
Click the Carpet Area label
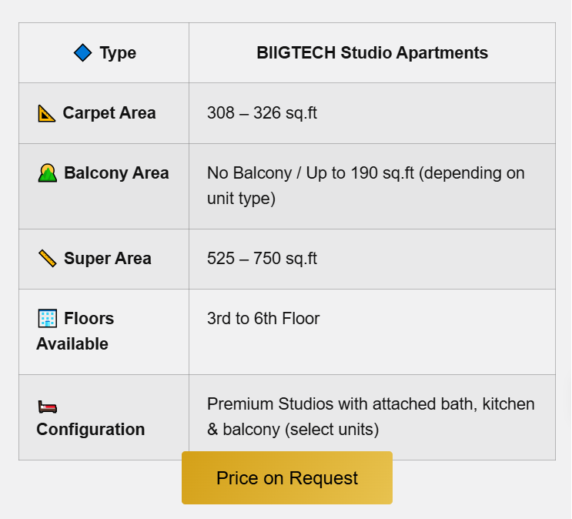[x=109, y=113]
